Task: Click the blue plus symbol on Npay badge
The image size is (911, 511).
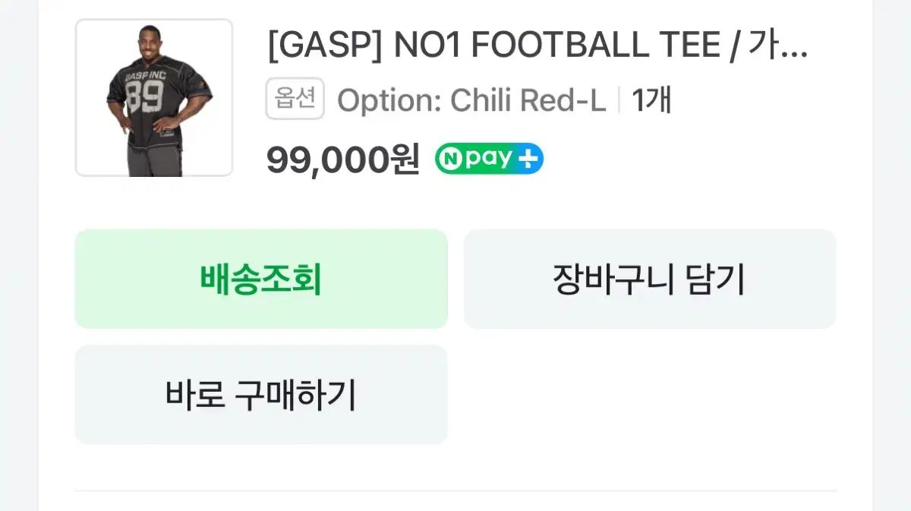Action: (x=528, y=159)
